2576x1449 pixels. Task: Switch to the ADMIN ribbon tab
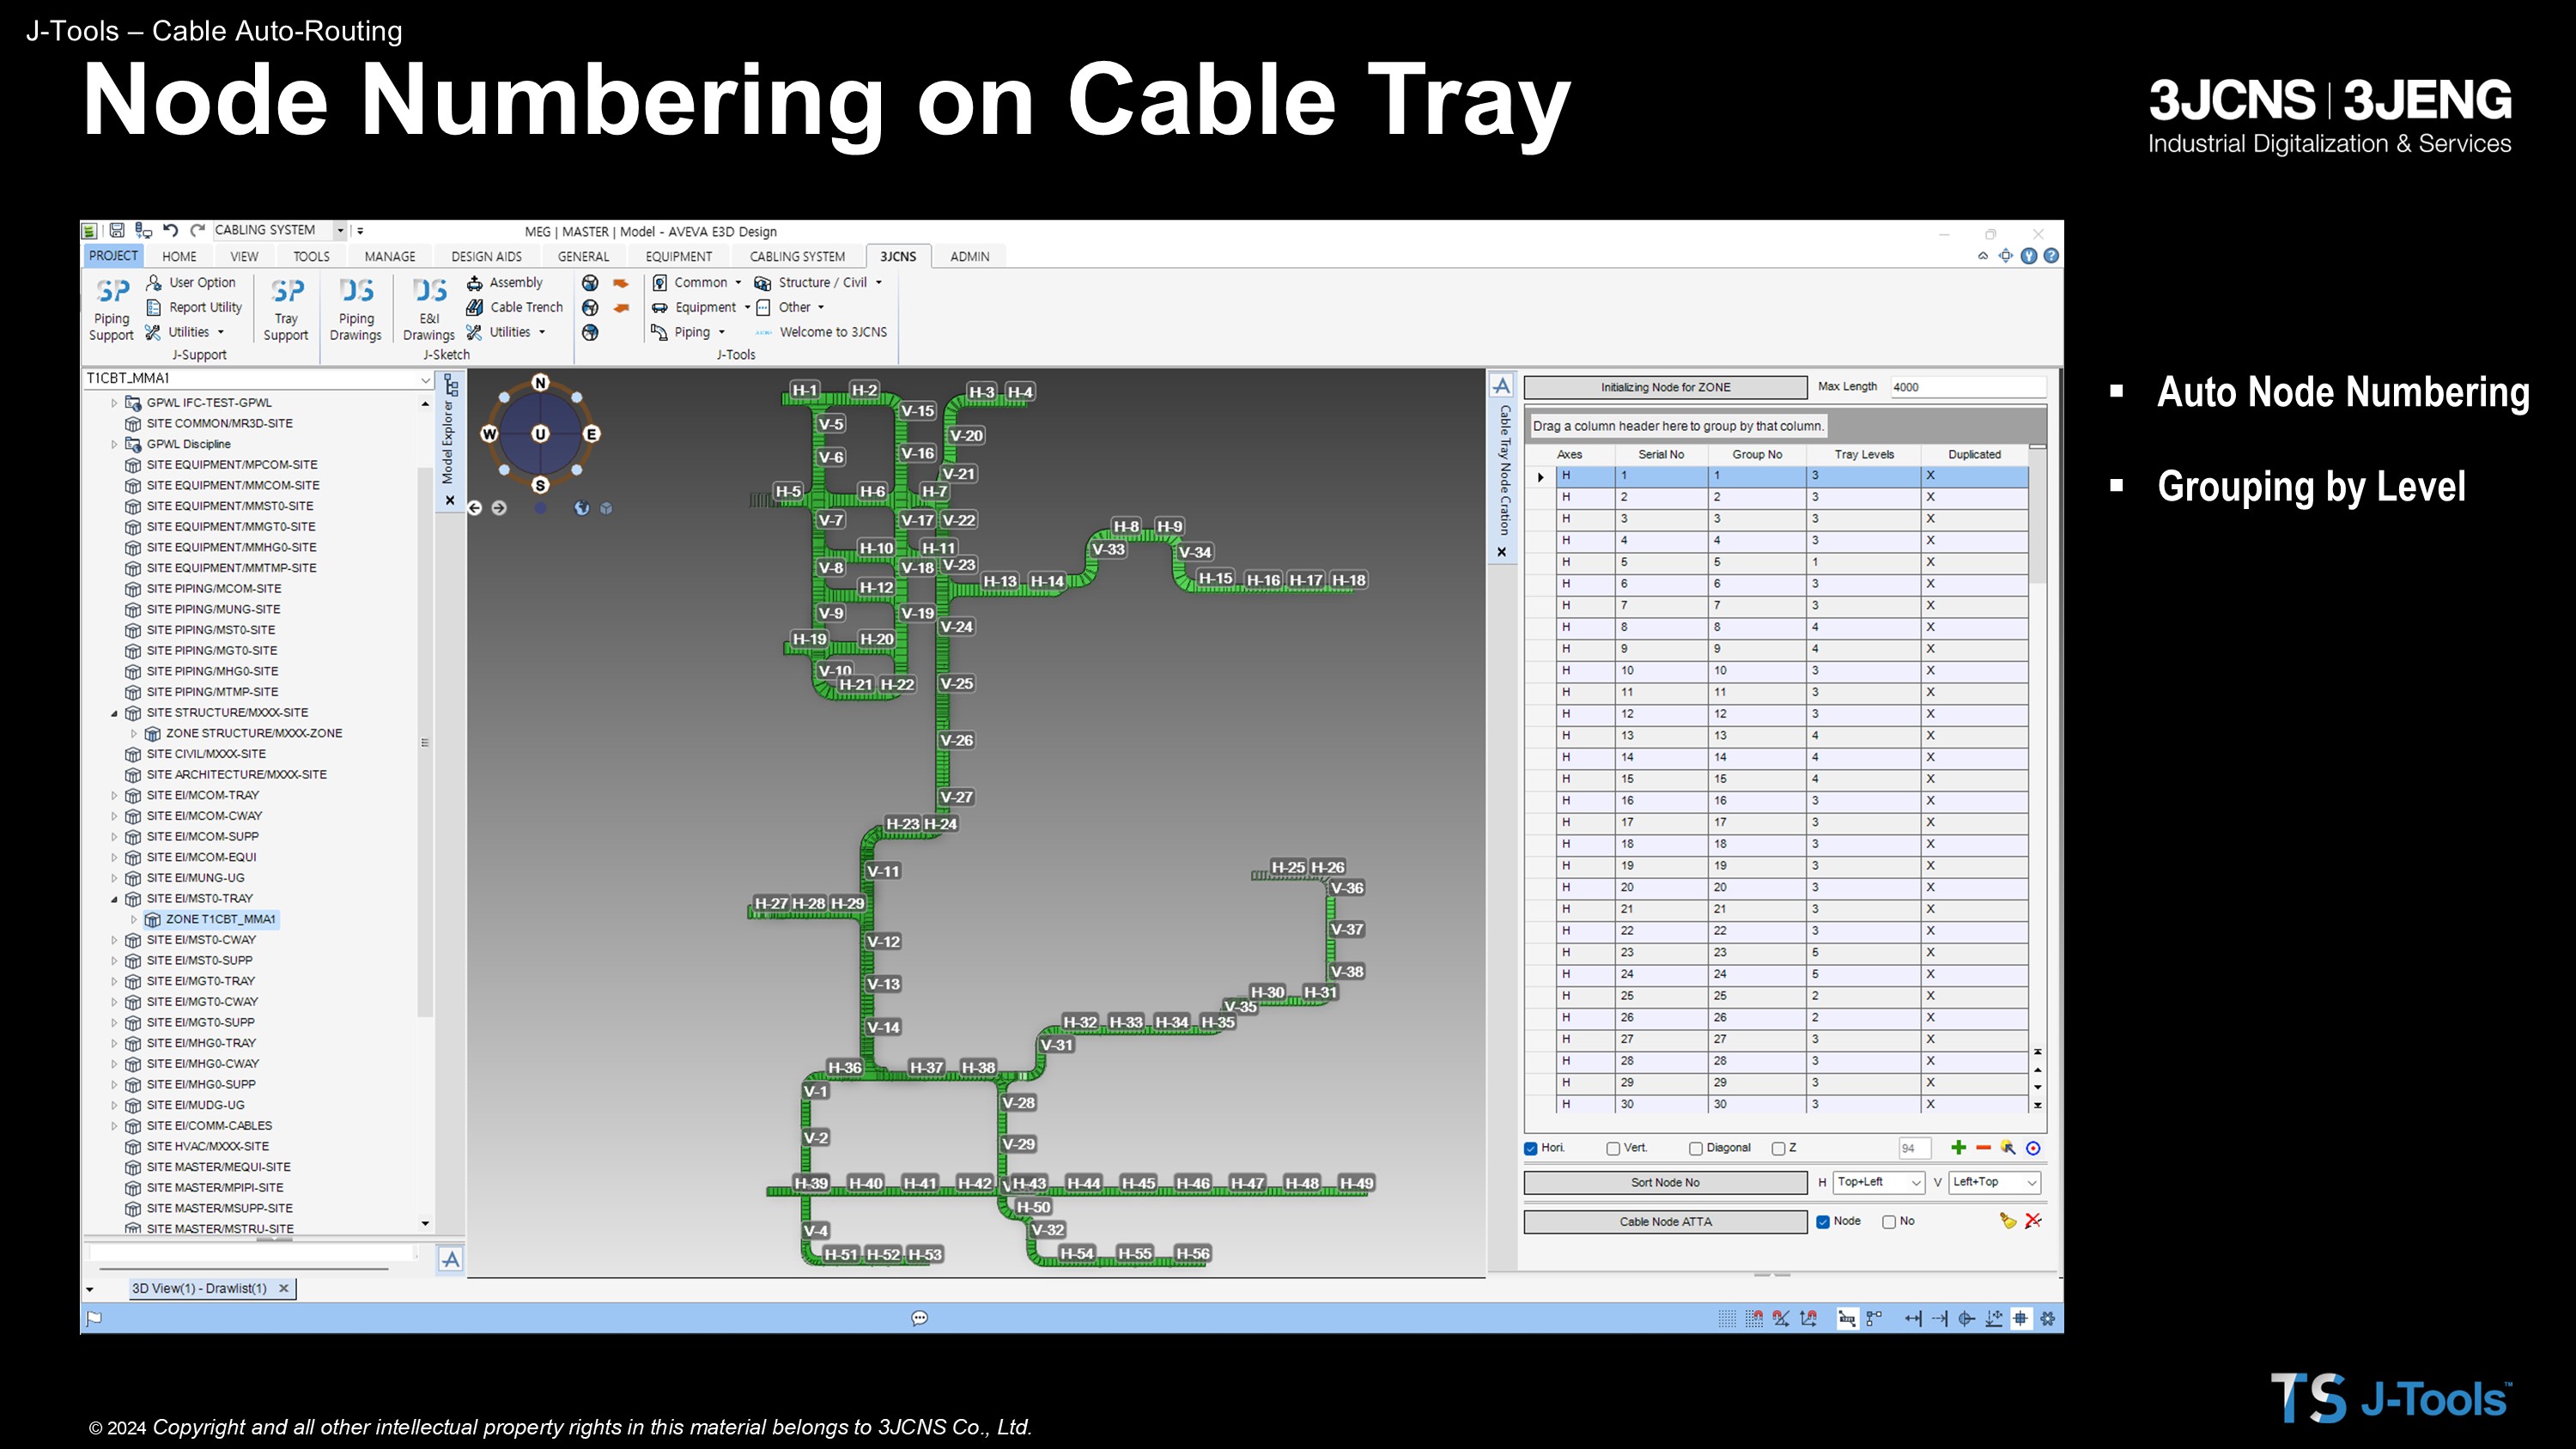tap(969, 257)
